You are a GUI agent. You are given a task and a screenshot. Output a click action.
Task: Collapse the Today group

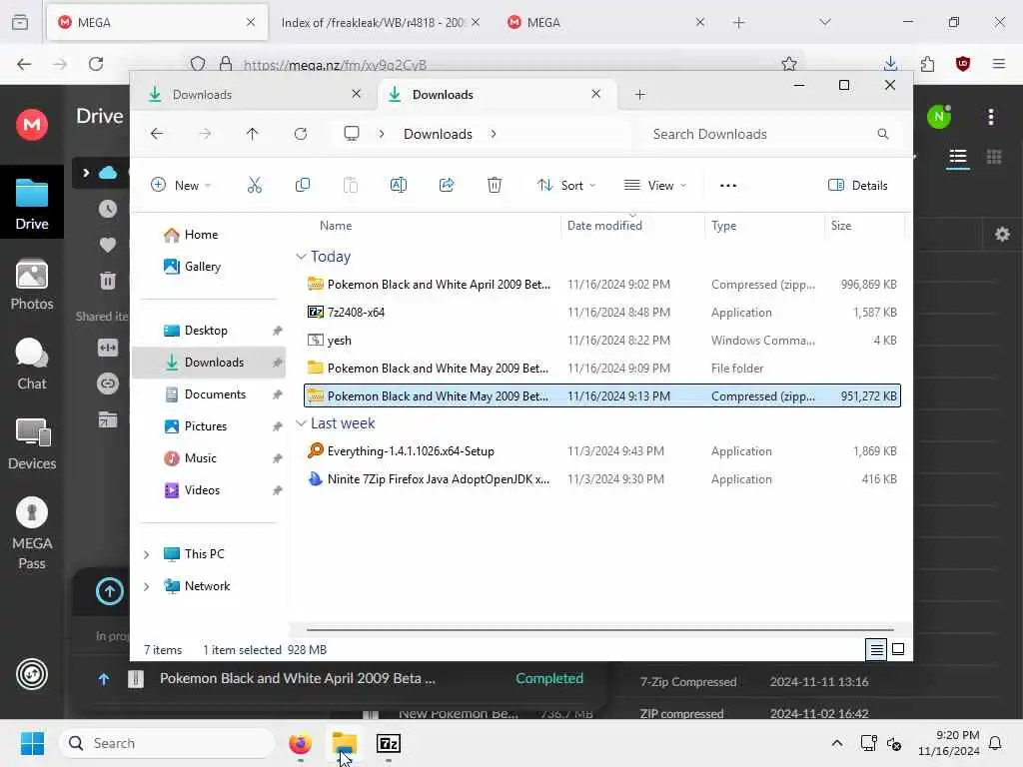coord(301,257)
